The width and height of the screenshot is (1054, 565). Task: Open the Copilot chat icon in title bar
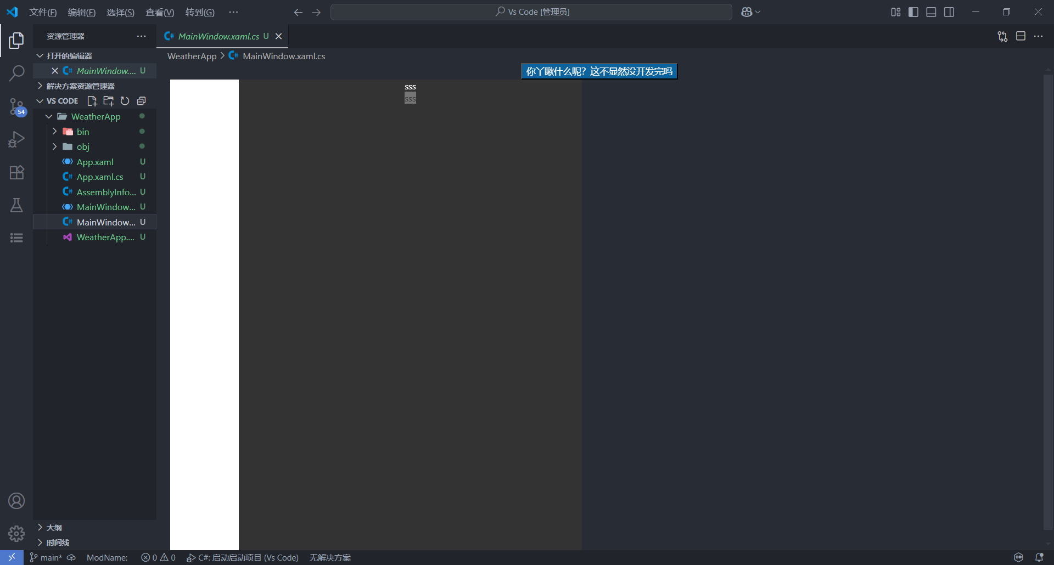click(747, 12)
